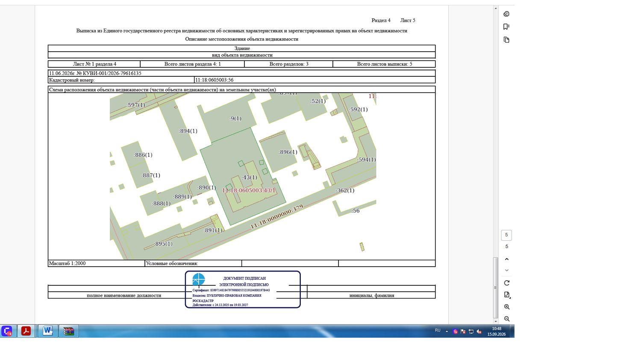The width and height of the screenshot is (641, 360).
Task: Click the scrollbar down arrow
Action: 496,321
